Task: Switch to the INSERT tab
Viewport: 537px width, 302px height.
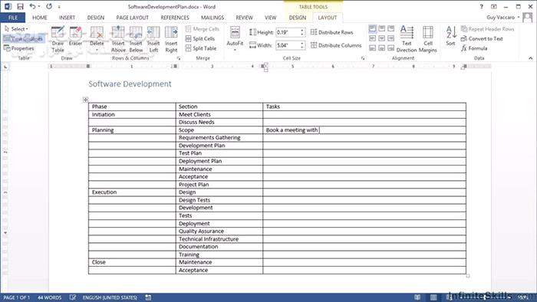Action: pos(67,18)
